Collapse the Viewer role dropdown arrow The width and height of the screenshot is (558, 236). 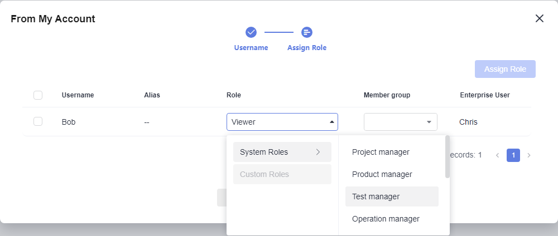click(x=331, y=122)
